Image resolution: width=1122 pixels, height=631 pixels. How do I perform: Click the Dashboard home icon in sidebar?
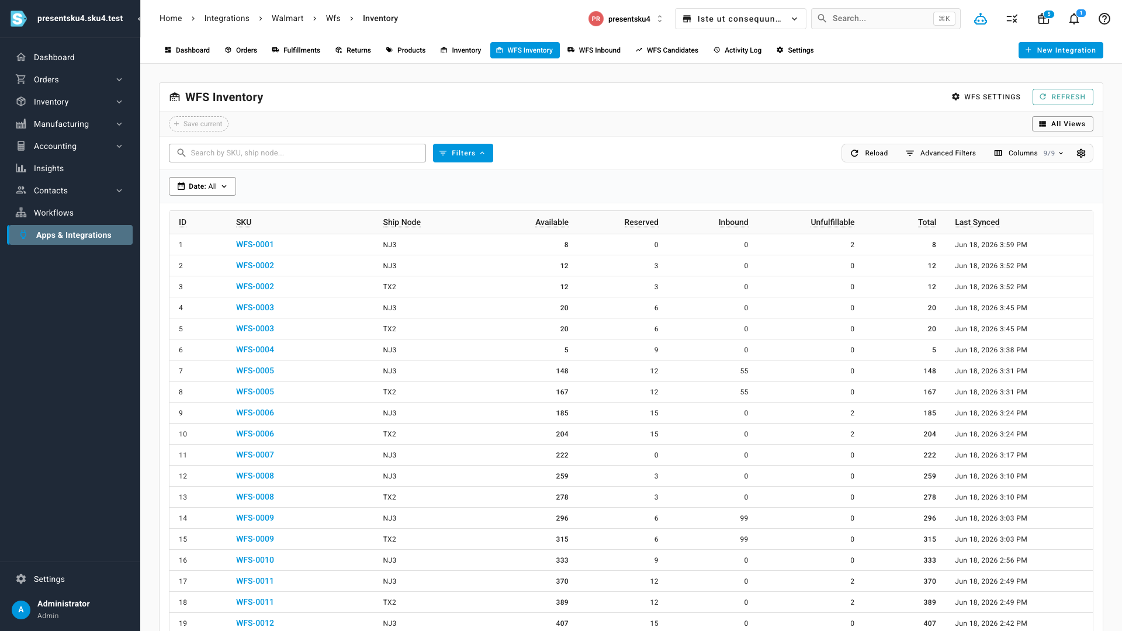(21, 57)
